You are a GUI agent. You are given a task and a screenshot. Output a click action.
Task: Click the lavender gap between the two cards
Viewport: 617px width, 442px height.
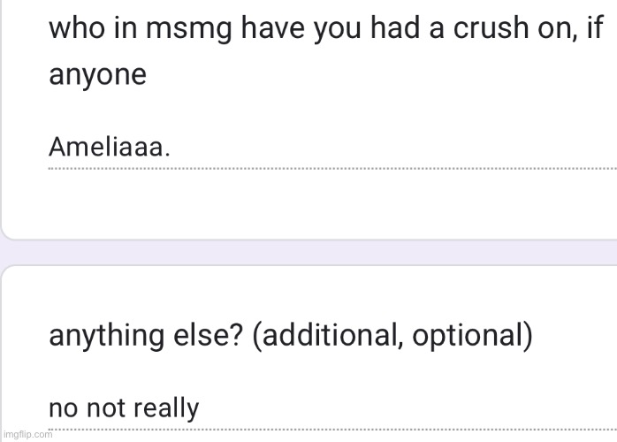[308, 252]
